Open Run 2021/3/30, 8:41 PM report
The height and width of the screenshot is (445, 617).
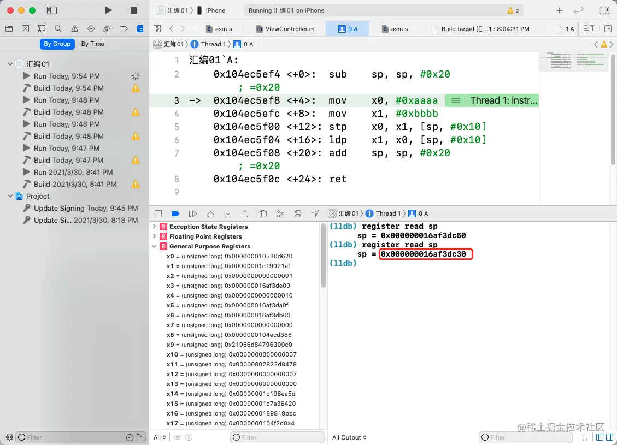click(74, 172)
